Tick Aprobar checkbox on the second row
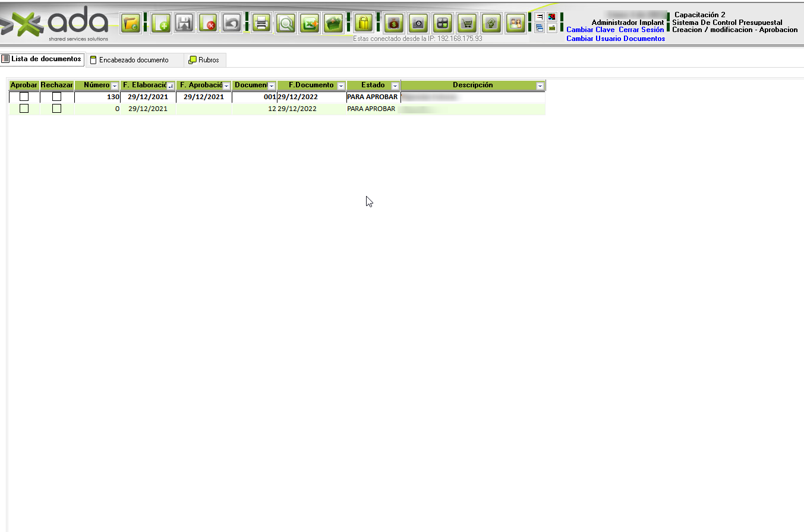 point(24,109)
